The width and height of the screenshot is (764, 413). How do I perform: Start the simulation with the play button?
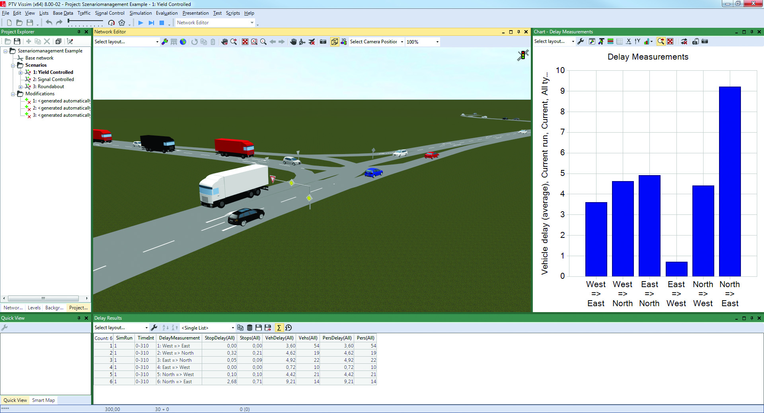[x=141, y=23]
